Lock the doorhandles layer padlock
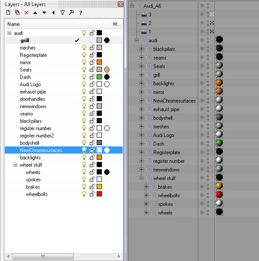The height and width of the screenshot is (261, 259). (x=92, y=99)
